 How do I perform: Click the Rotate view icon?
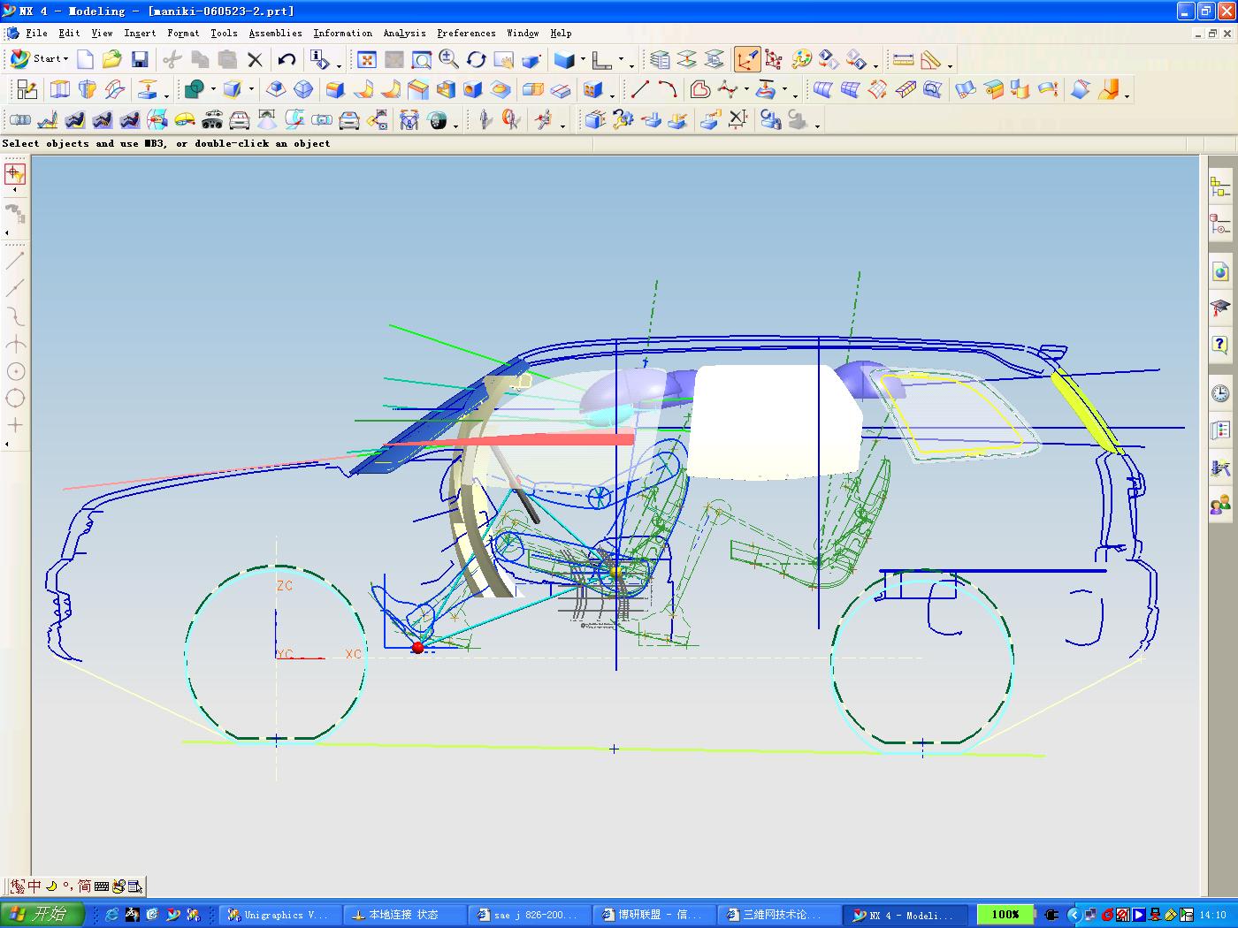477,59
